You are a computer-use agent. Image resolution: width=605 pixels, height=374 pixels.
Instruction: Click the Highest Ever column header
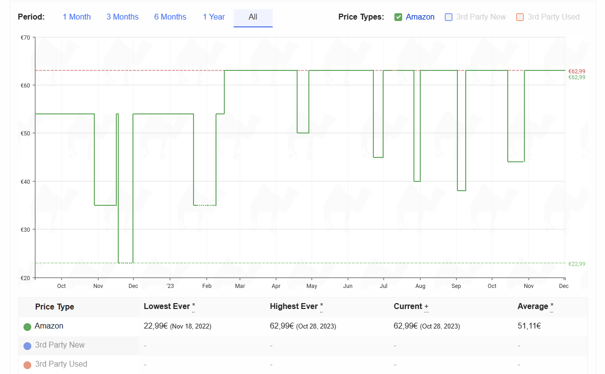pyautogui.click(x=294, y=307)
